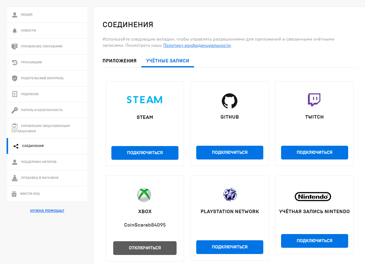Open the Политику конфиденциальности link

[x=197, y=45]
